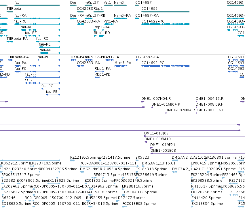The image size is (245, 208).
Task: Click the fau-RD transcript label
Action: (x=42, y=39)
